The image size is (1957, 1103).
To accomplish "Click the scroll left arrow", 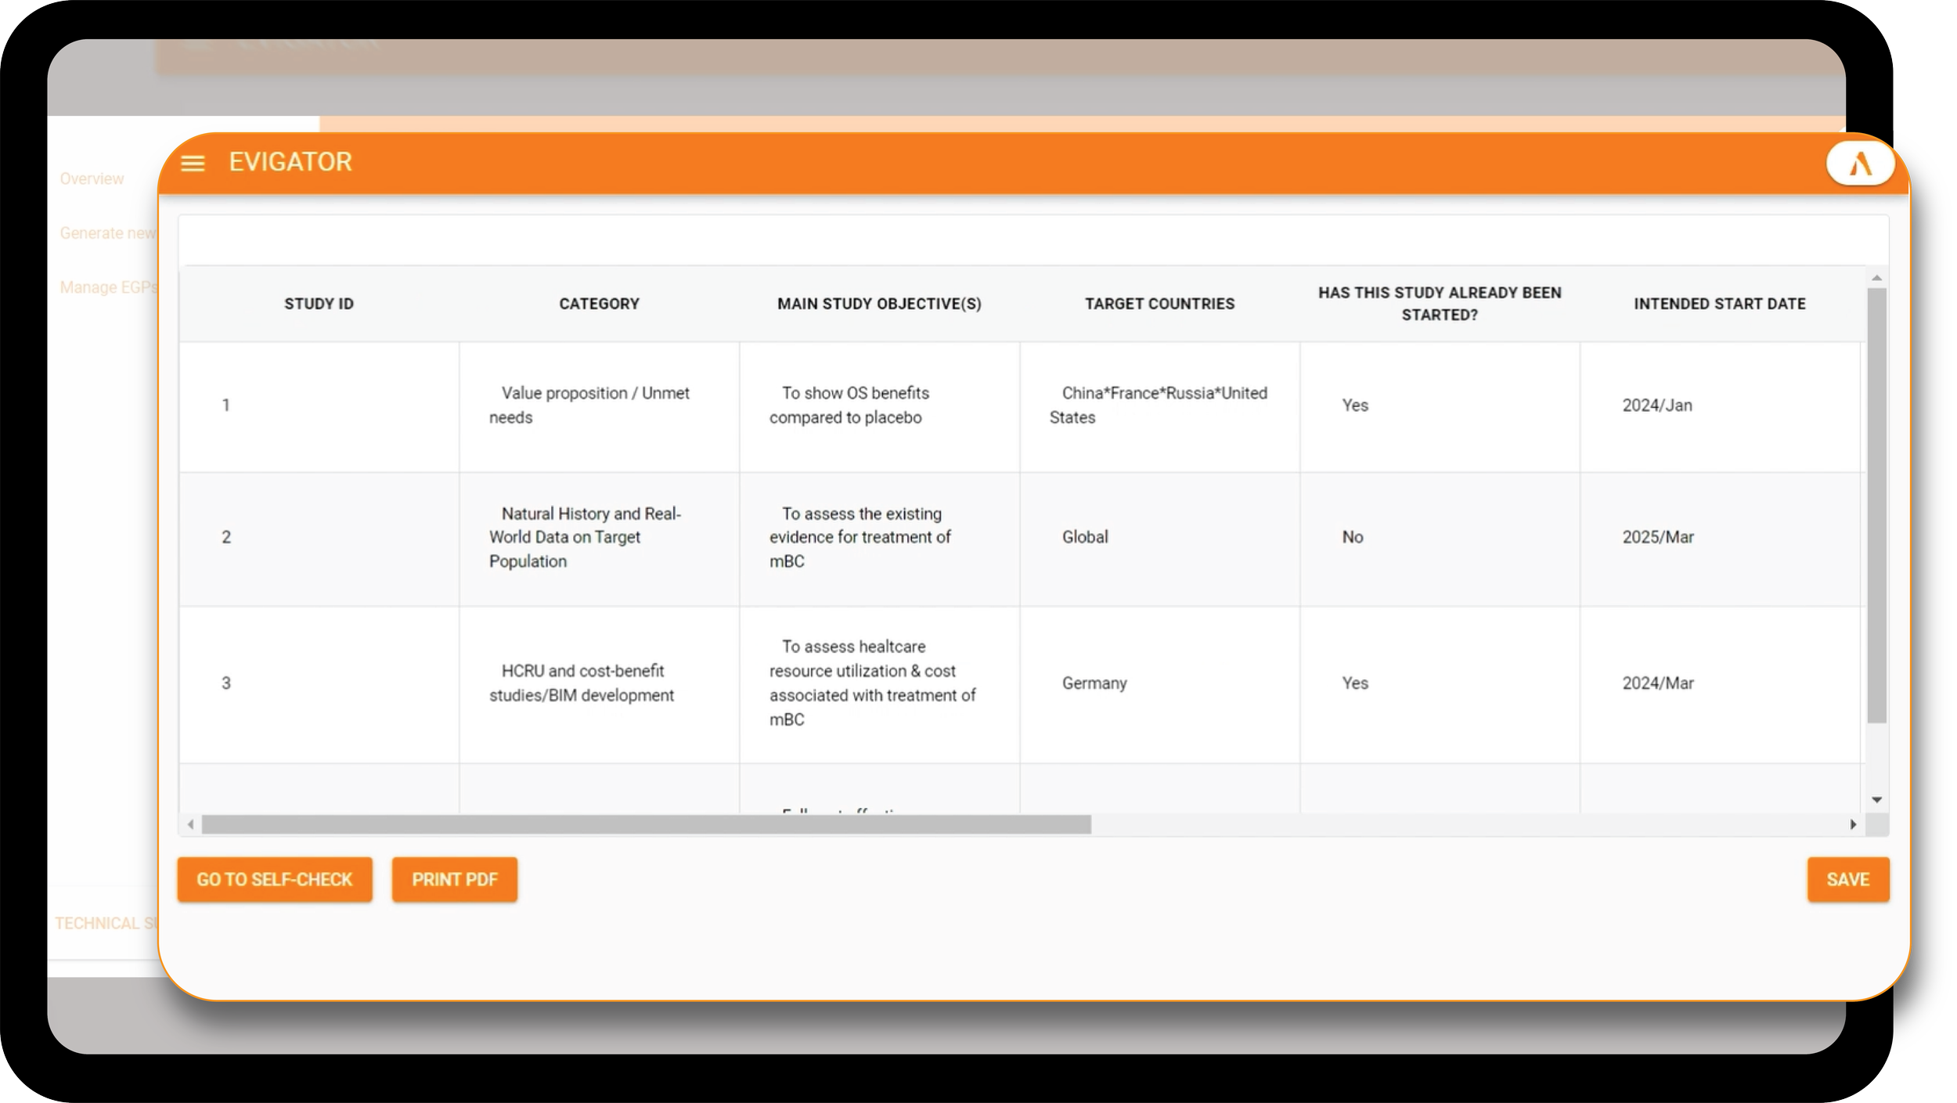I will point(190,824).
